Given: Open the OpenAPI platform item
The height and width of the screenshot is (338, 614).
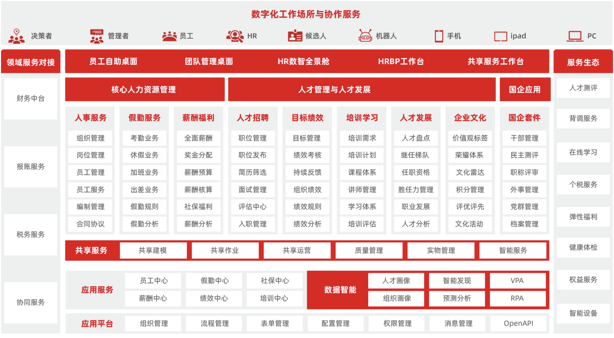Looking at the screenshot, I should click(518, 323).
